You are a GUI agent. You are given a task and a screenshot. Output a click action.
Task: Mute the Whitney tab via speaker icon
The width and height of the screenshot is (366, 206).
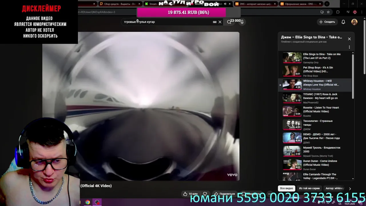coord(225,4)
